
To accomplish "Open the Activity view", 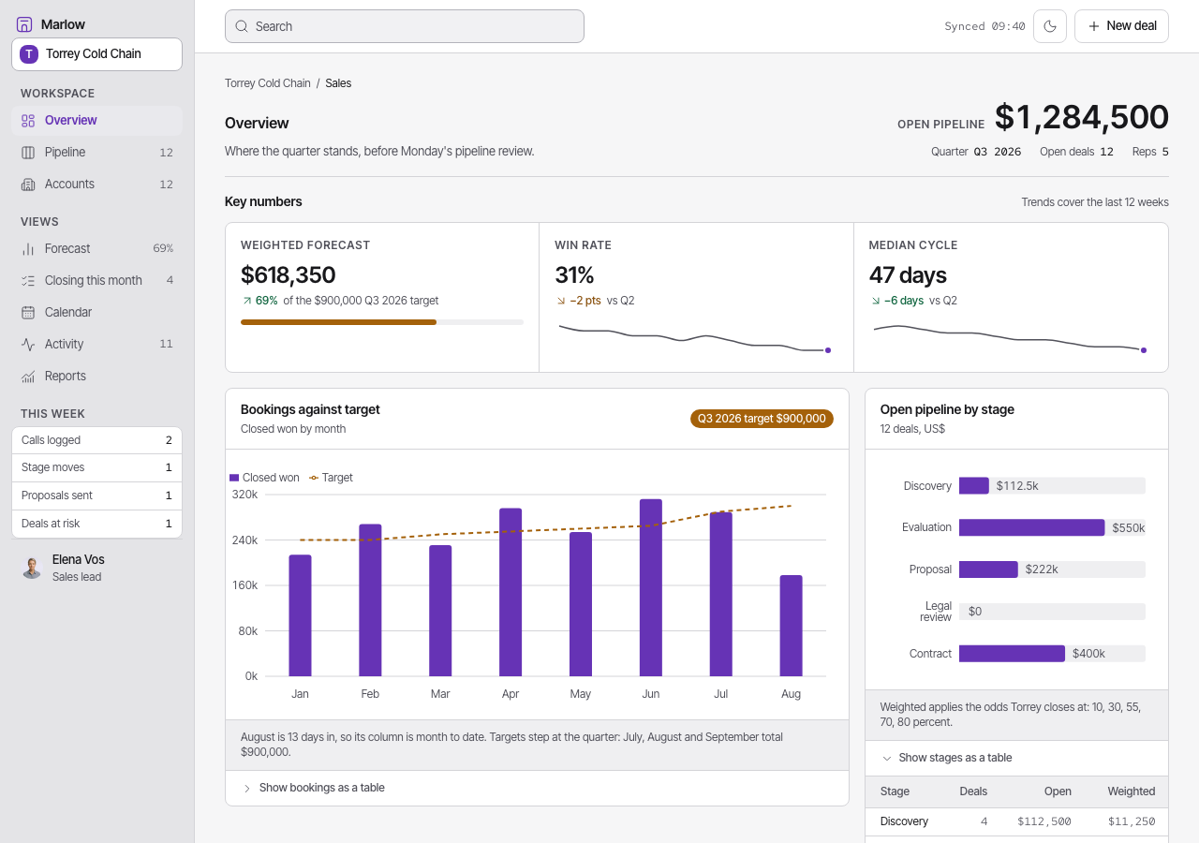I will (96, 345).
